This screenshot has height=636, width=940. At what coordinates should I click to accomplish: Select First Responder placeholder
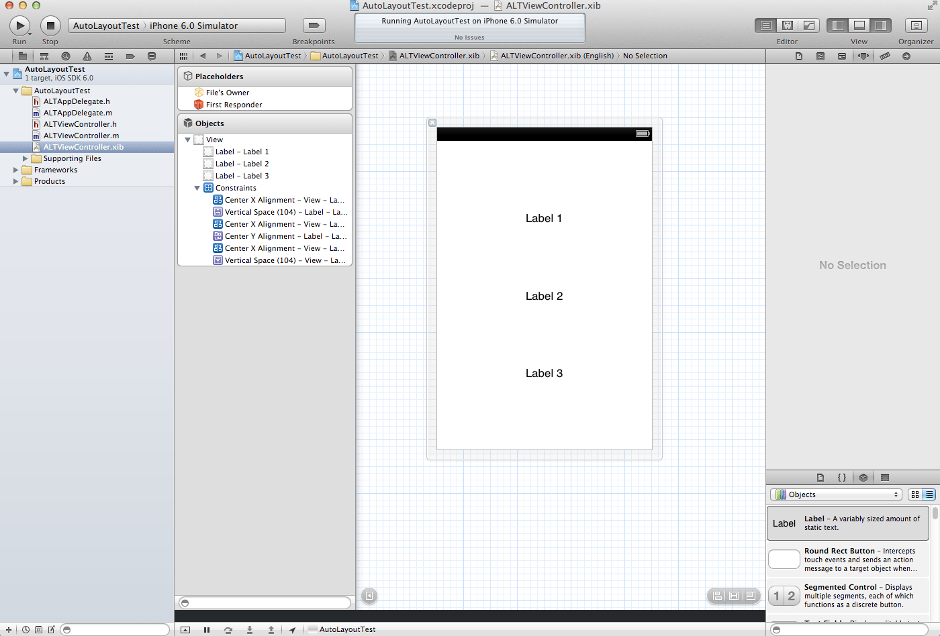pos(234,105)
